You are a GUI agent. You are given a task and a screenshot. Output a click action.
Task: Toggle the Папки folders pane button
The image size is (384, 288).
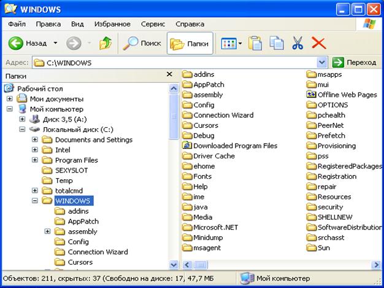click(190, 44)
